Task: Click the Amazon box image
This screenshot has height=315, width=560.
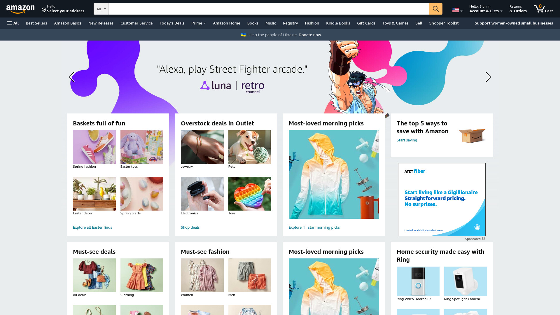Action: (472, 135)
